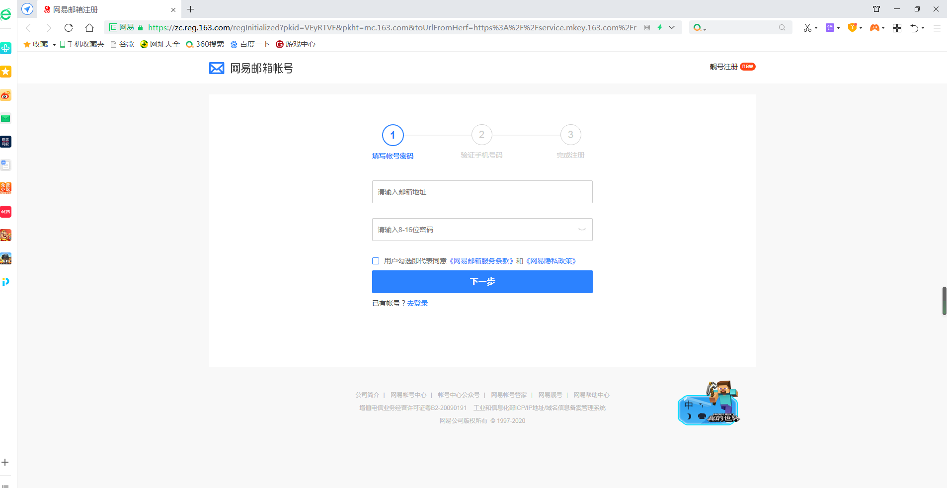Add a new app to the sidebar
This screenshot has width=947, height=488.
pos(5,462)
